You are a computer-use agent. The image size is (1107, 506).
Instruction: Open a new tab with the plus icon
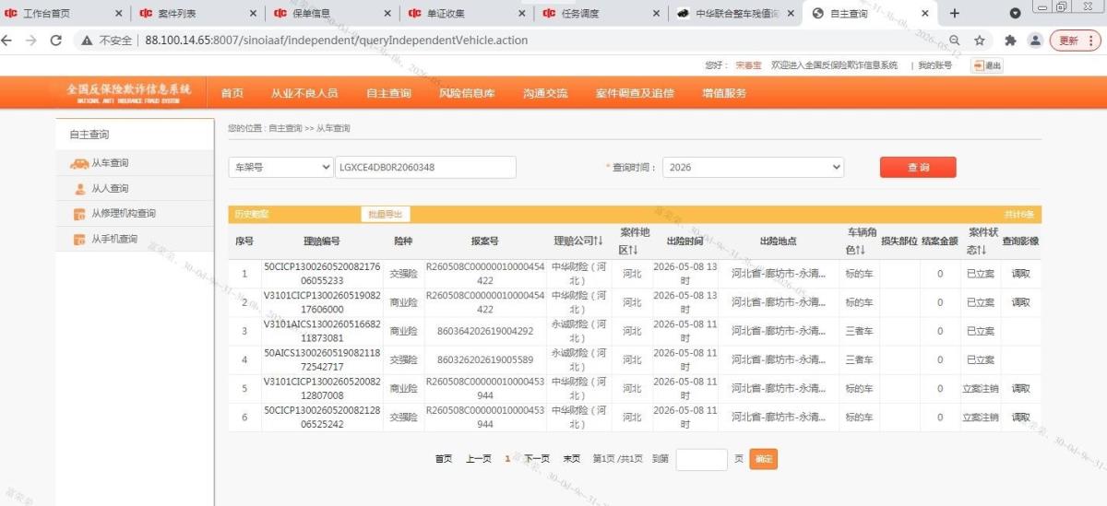tap(955, 13)
